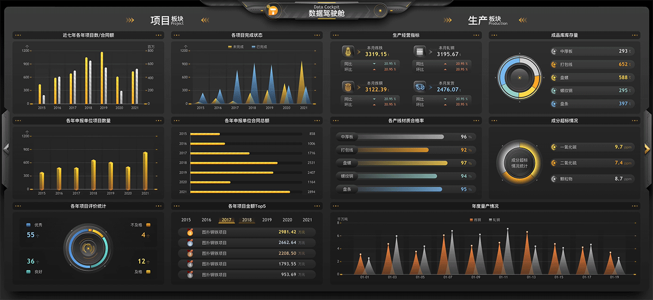Click the gold rank 1 medal icon
This screenshot has height=300, width=653.
click(x=190, y=232)
